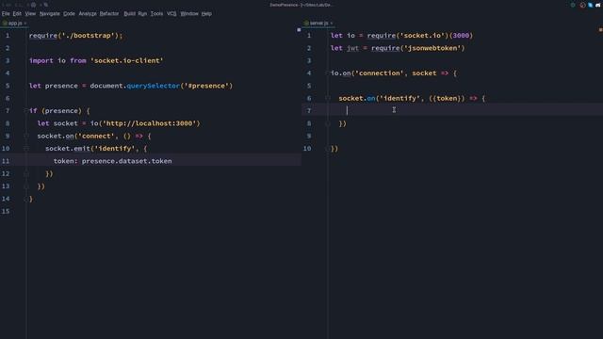Click the node file icon on app.js tab

pyautogui.click(x=5, y=24)
